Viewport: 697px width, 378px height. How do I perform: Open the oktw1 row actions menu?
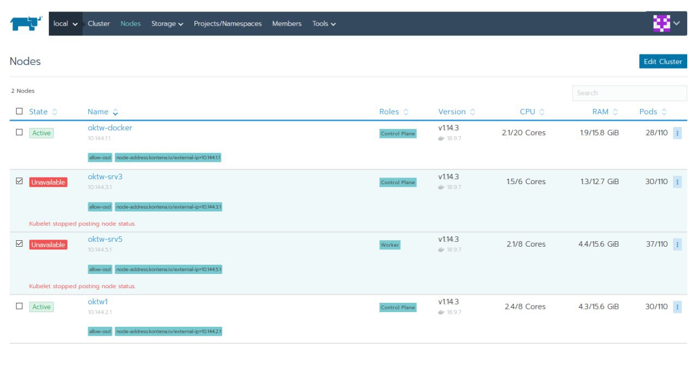pyautogui.click(x=677, y=307)
